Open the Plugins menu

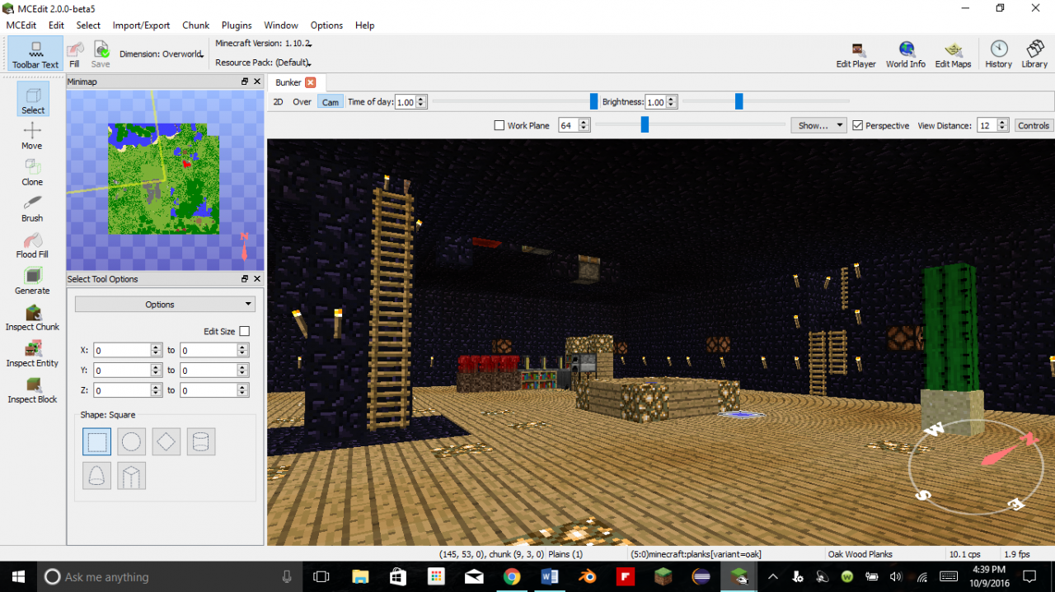pyautogui.click(x=237, y=25)
